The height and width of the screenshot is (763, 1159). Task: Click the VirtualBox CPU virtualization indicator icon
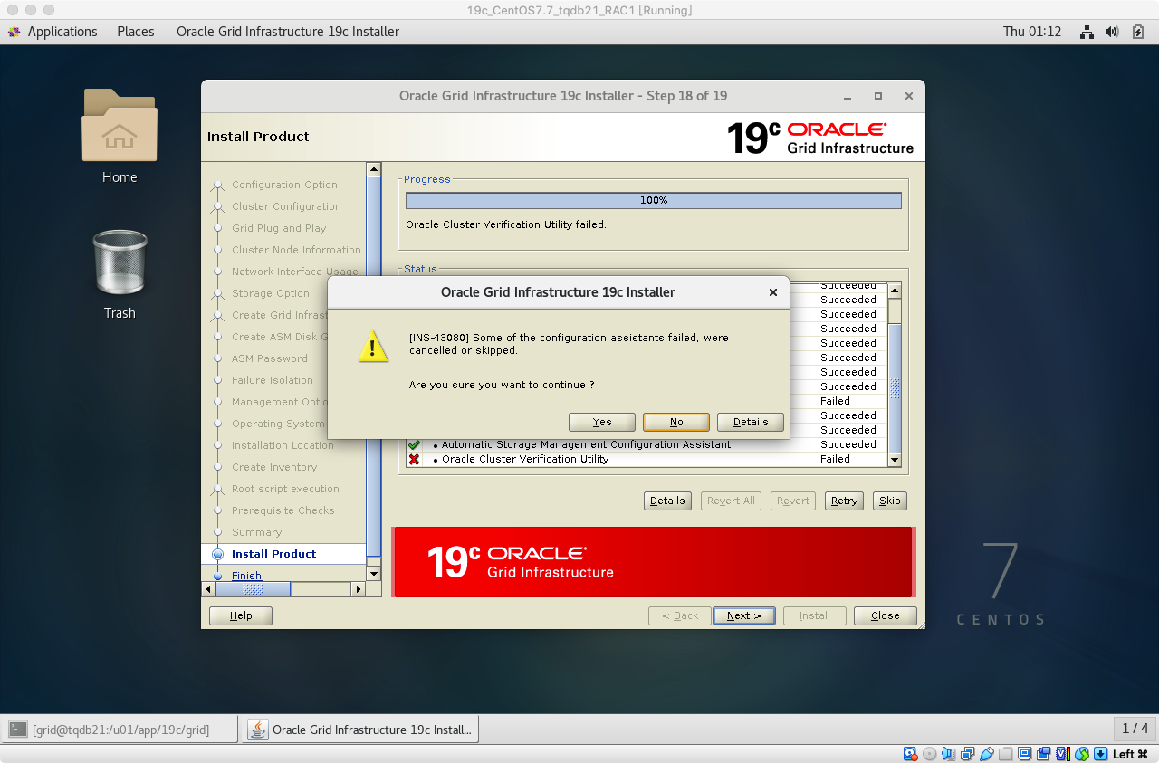1063,754
